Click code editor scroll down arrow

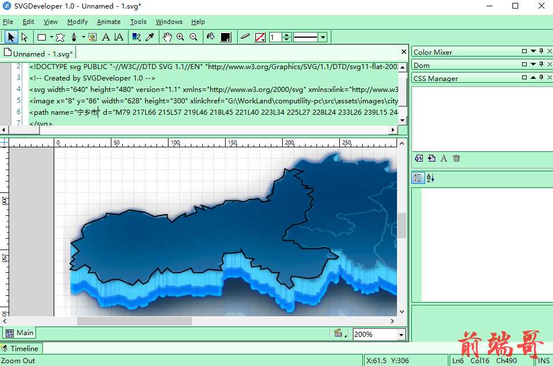[x=403, y=120]
